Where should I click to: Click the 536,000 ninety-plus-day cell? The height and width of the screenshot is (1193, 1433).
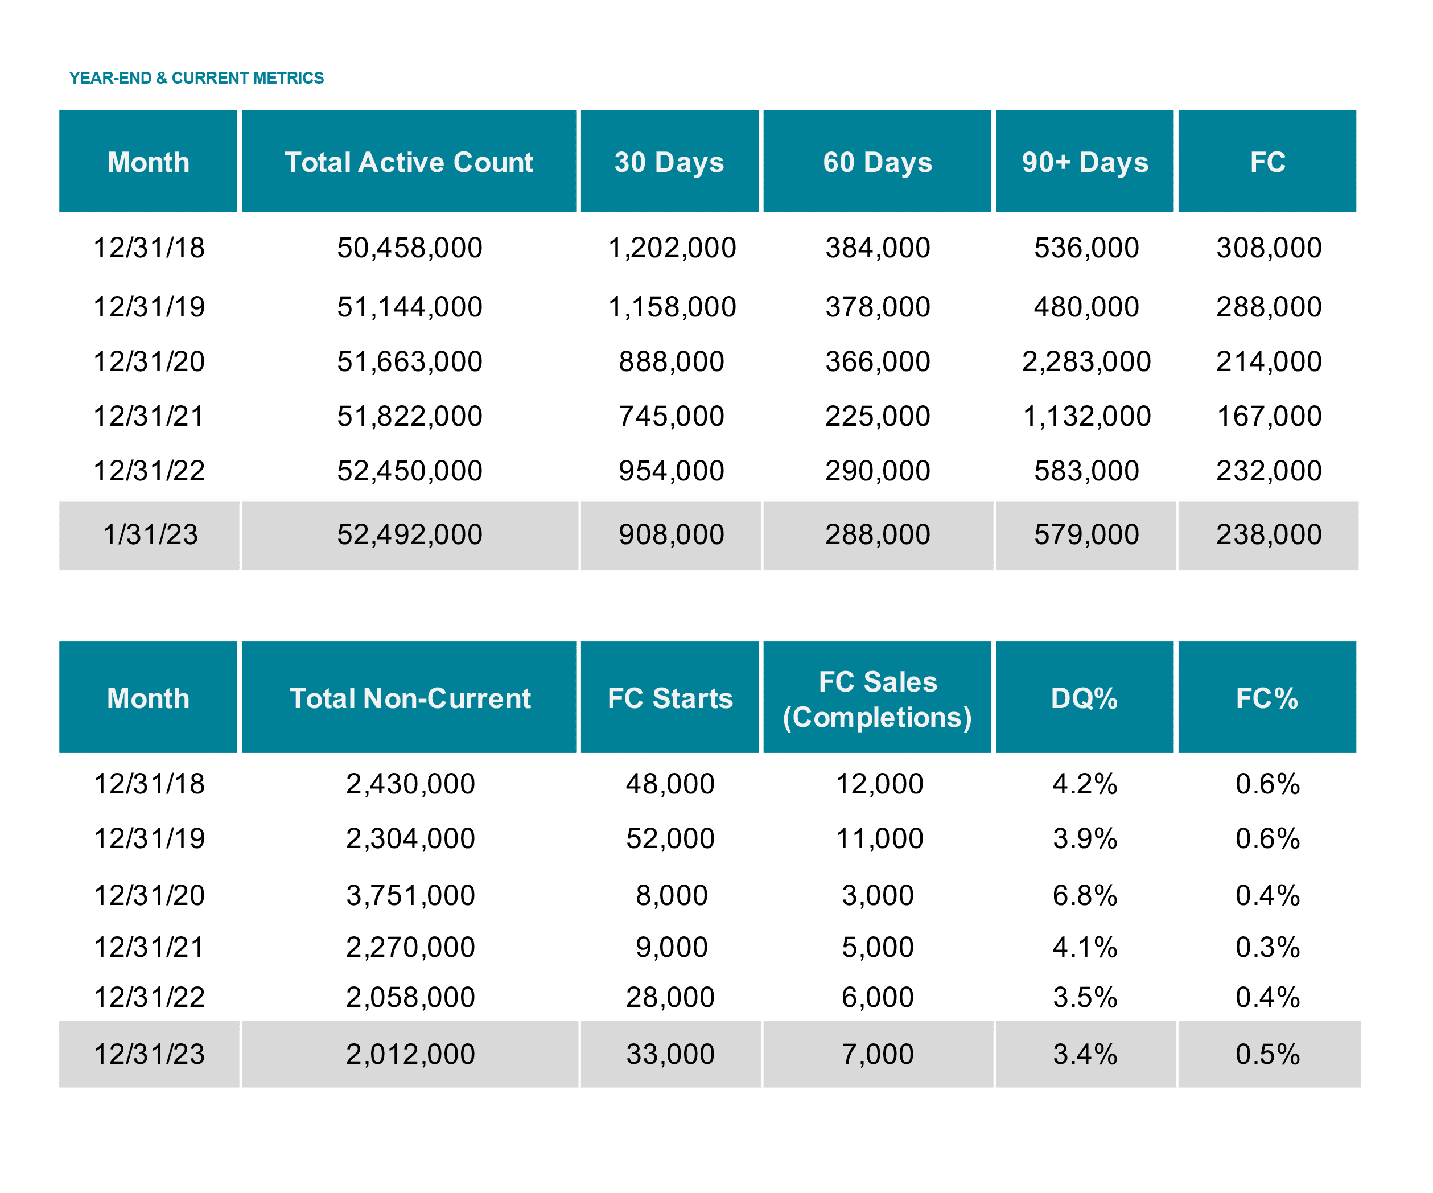pos(1086,248)
